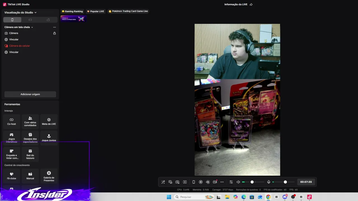Screen dimensions: 358x201
Task: Open OBS Studio from taskbar
Action: coord(293,197)
